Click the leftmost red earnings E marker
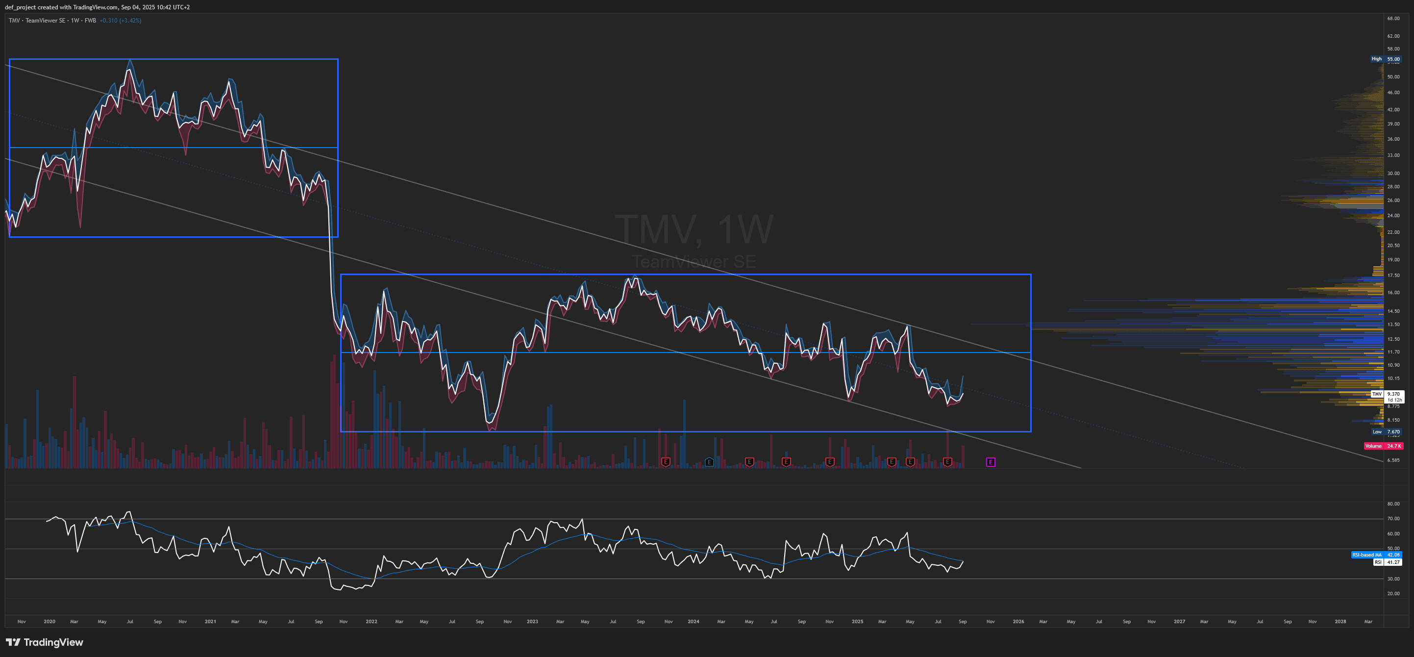This screenshot has height=657, width=1414. [x=666, y=462]
